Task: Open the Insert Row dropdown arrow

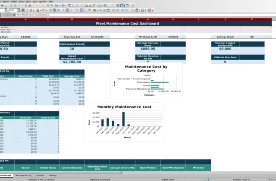Action: point(60,6)
